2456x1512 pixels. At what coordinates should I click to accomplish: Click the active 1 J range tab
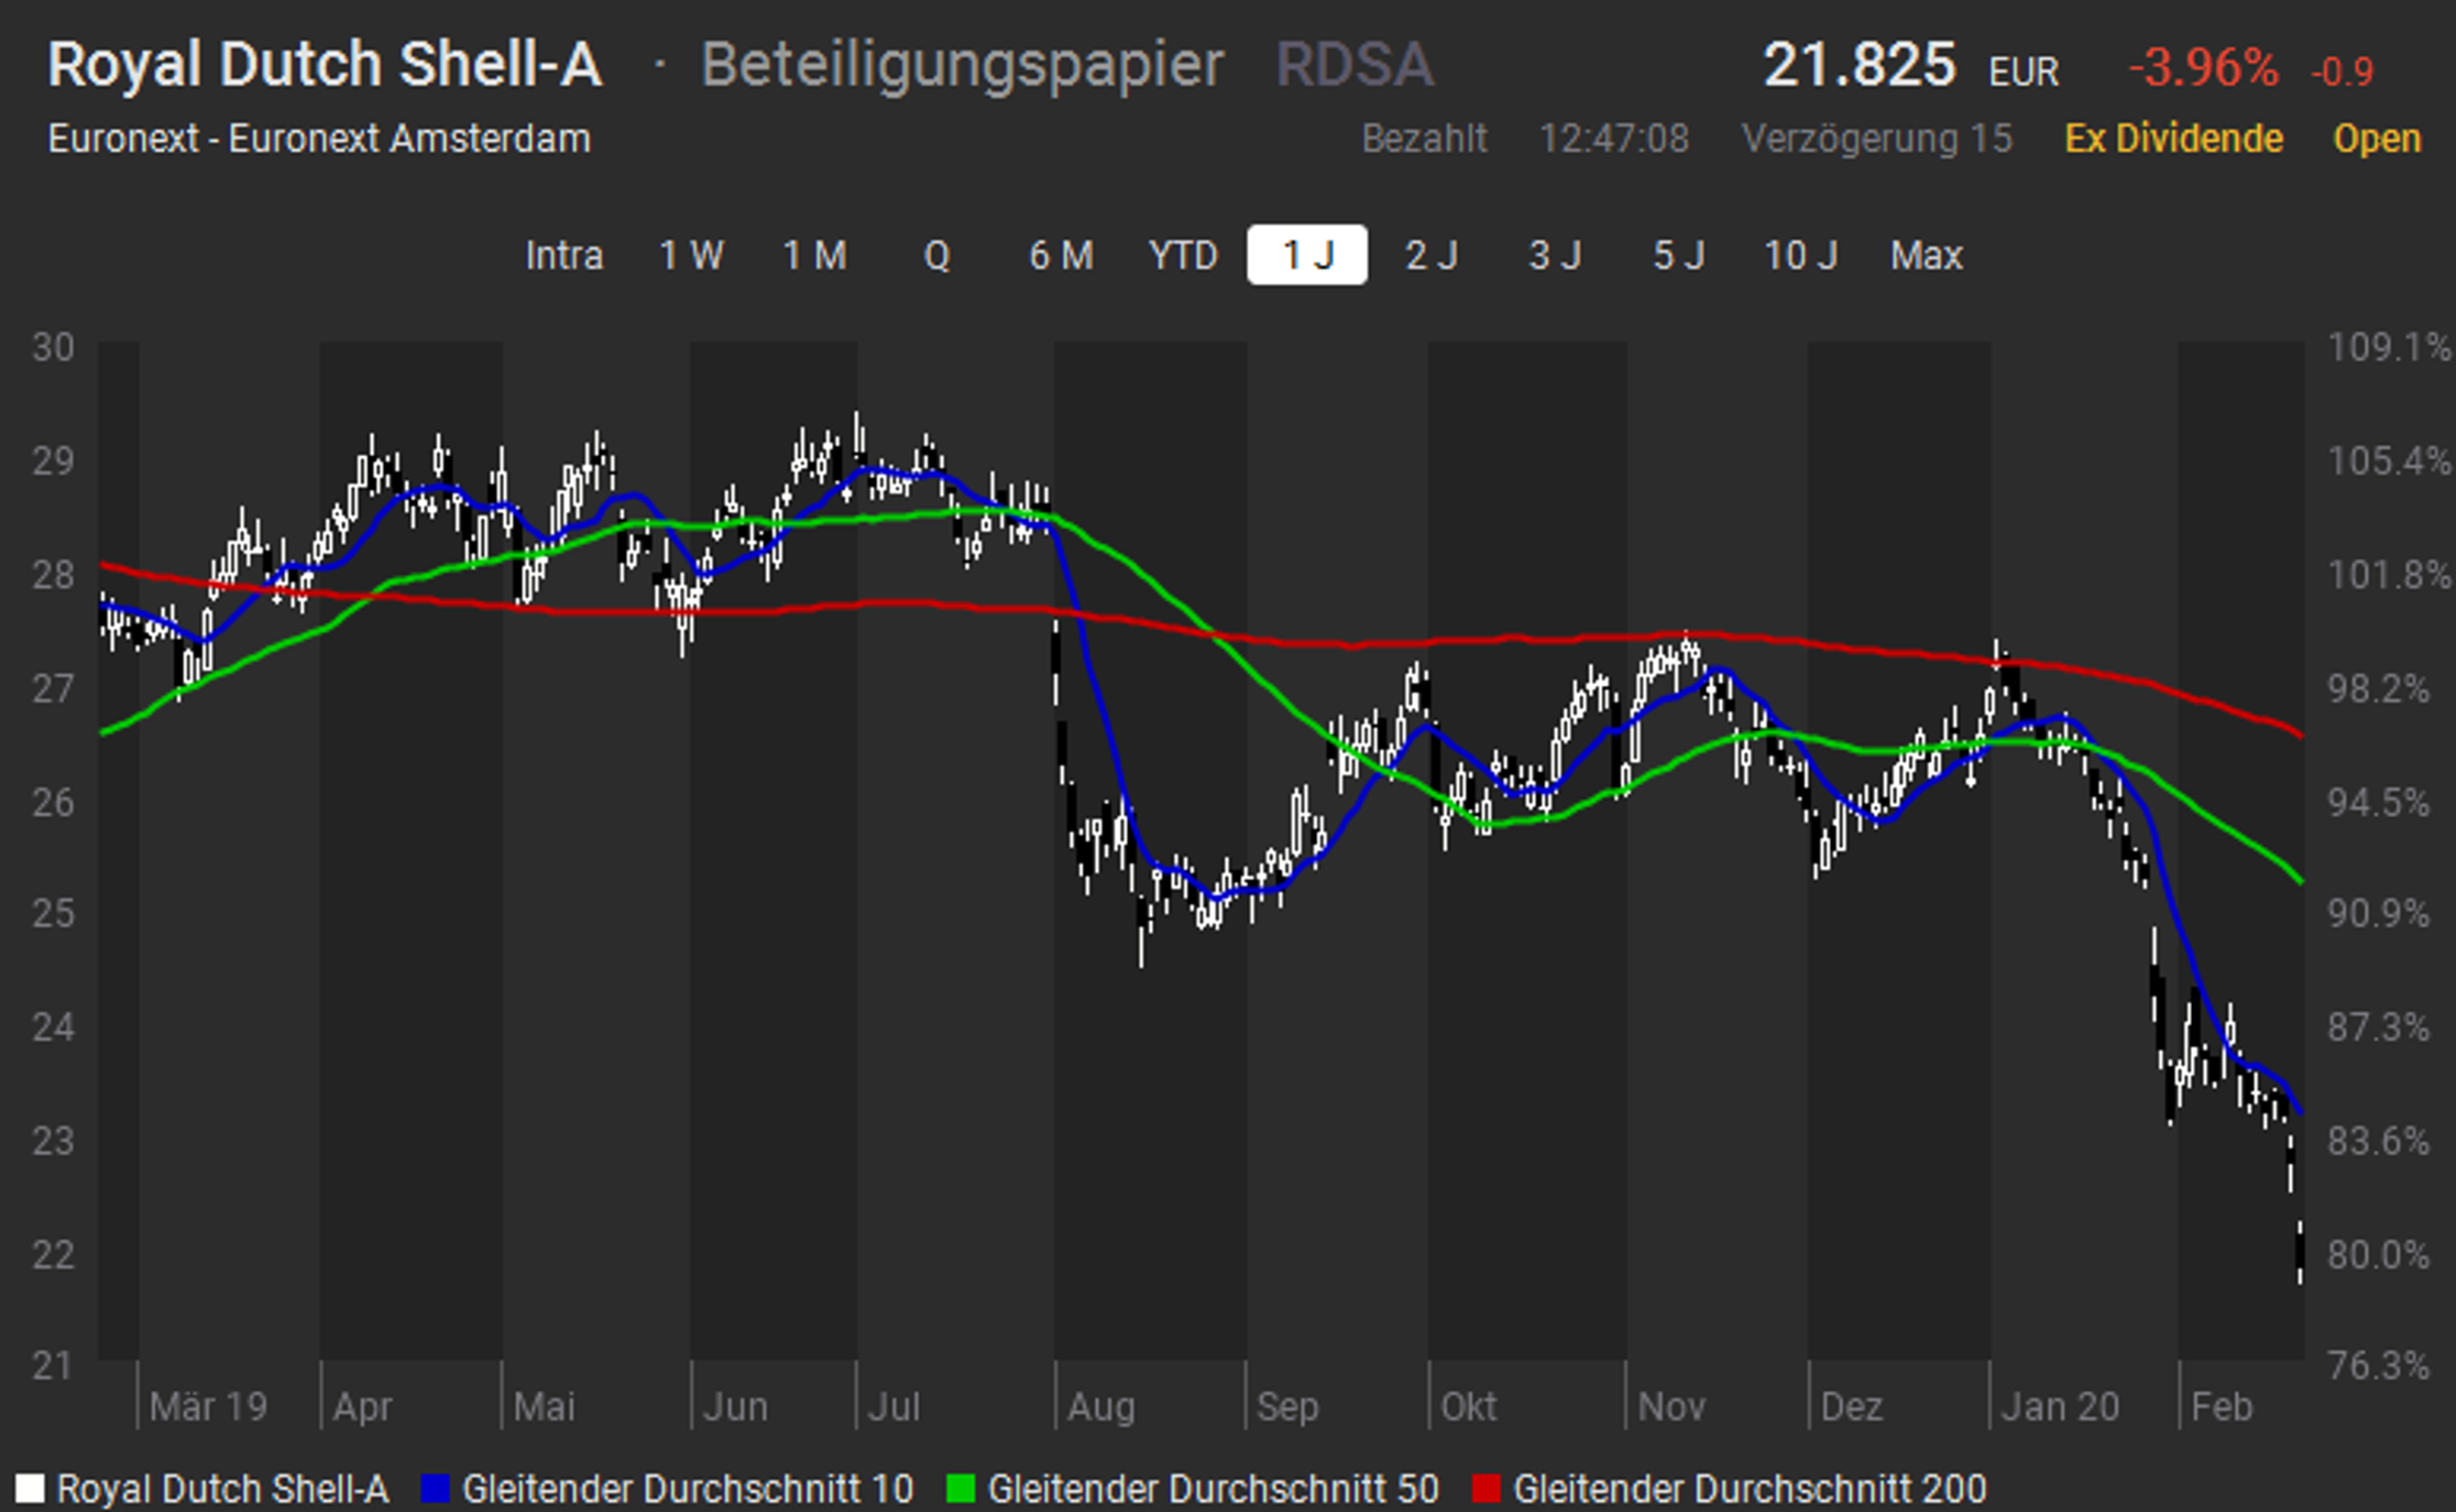(1307, 256)
